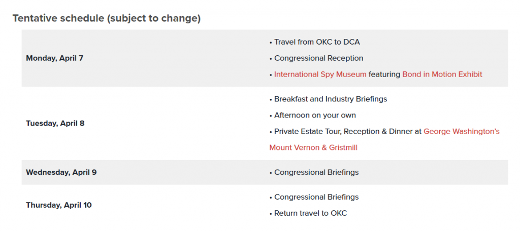Image resolution: width=520 pixels, height=231 pixels.
Task: Select the Wednesday, April 9 date cell
Action: click(x=61, y=172)
